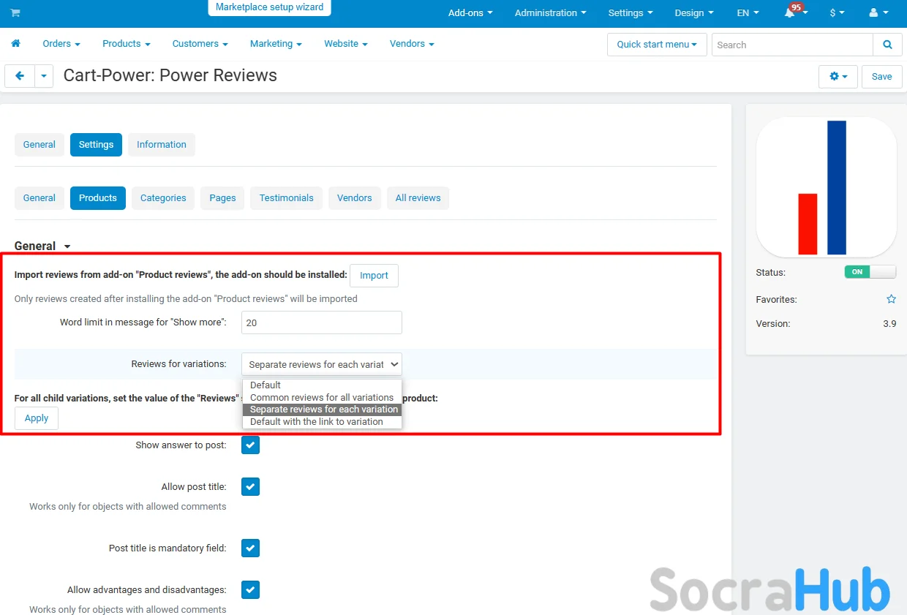The width and height of the screenshot is (907, 615).
Task: Mark add-on as favorite with star icon
Action: (x=891, y=299)
